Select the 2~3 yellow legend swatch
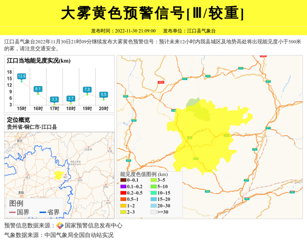Image resolution: width=307 pixels, height=241 pixels. point(123,211)
